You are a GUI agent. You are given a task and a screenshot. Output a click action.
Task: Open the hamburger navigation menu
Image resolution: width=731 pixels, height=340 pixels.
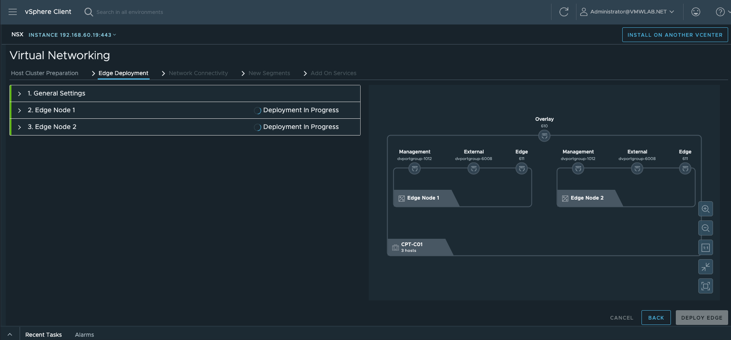[13, 12]
